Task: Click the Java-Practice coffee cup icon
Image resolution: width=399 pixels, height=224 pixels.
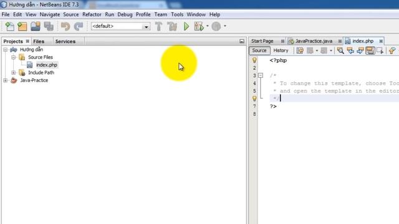Action: point(14,80)
